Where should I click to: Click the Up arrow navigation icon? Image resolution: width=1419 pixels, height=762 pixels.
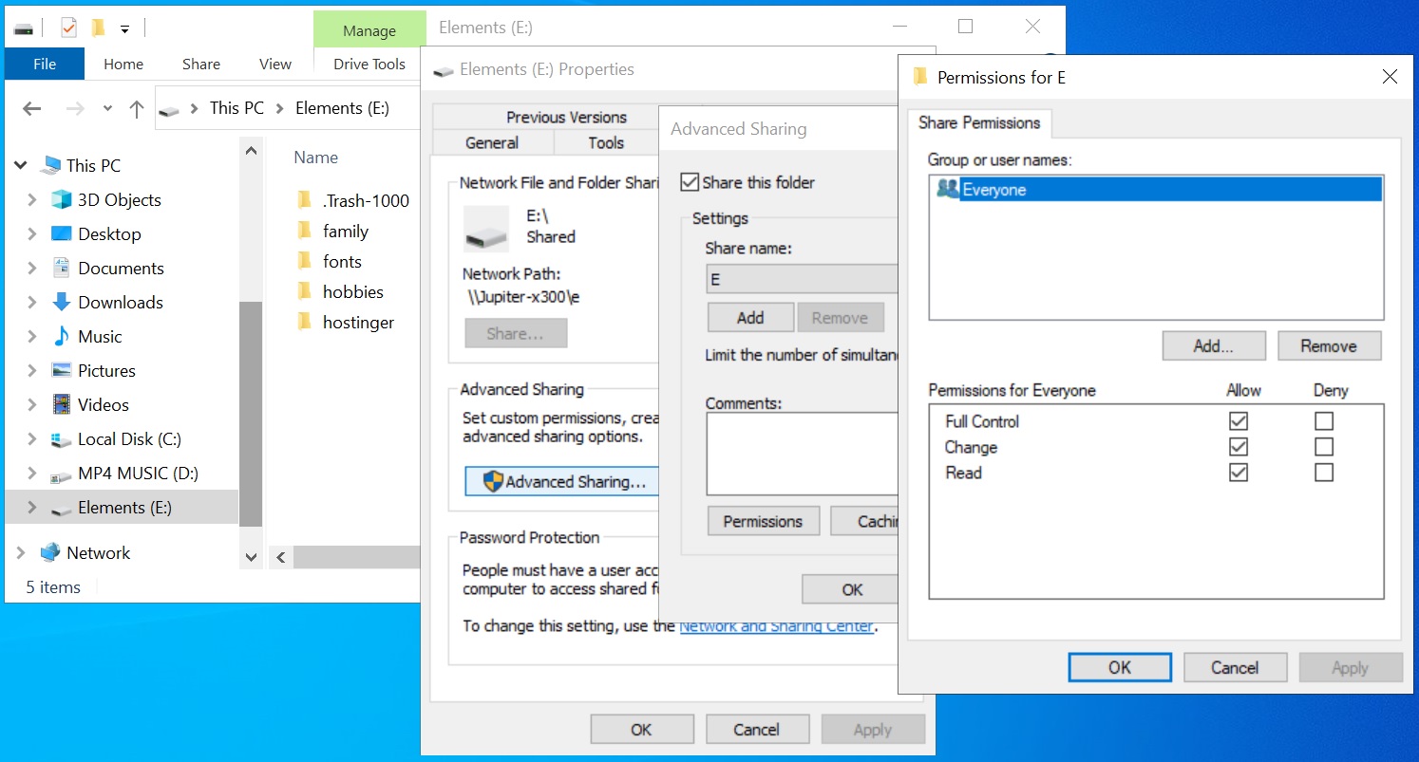(x=136, y=109)
